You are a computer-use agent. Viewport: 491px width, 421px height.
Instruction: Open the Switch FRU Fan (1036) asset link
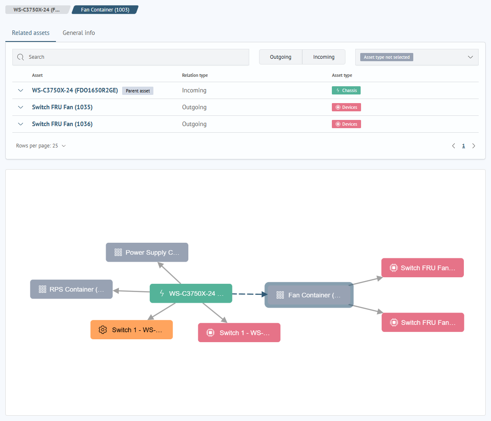point(63,124)
